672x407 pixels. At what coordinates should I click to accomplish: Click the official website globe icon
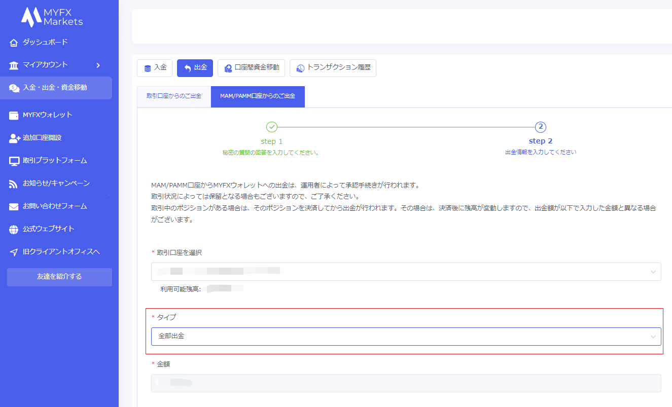point(14,230)
